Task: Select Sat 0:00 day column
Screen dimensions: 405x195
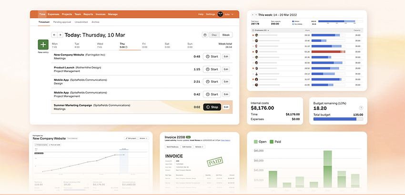Action: click(x=167, y=45)
